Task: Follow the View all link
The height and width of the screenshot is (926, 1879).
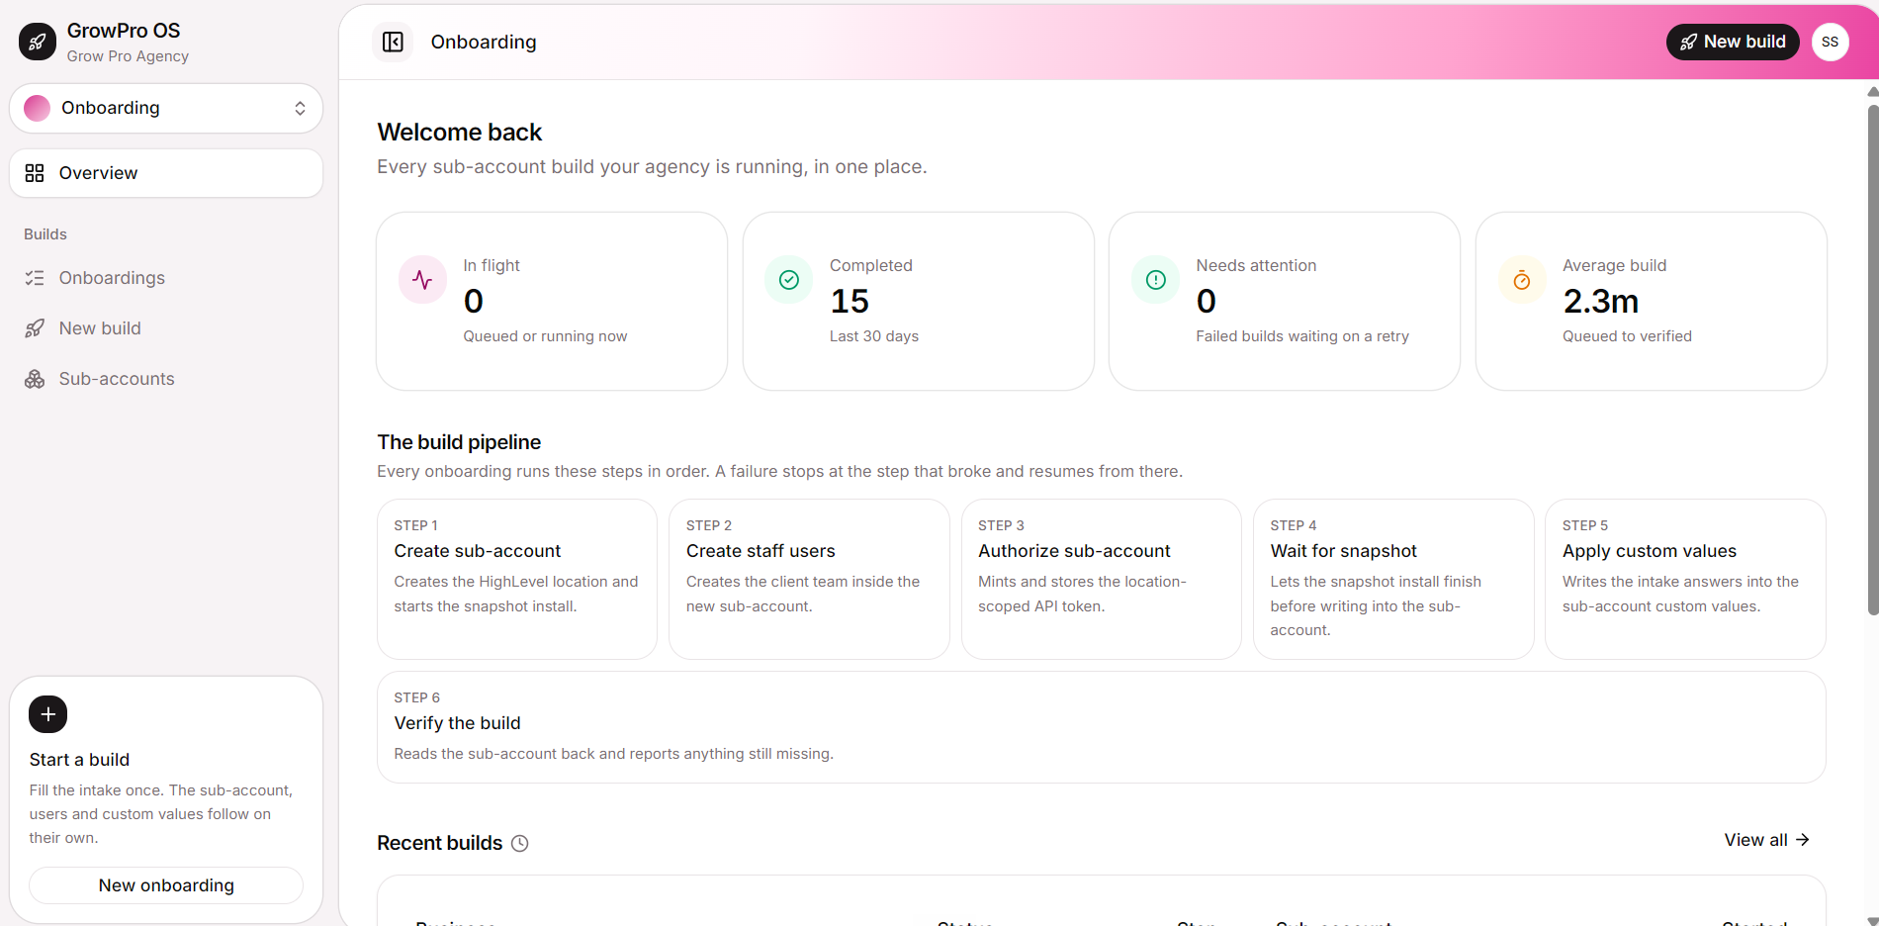Action: click(x=1766, y=840)
